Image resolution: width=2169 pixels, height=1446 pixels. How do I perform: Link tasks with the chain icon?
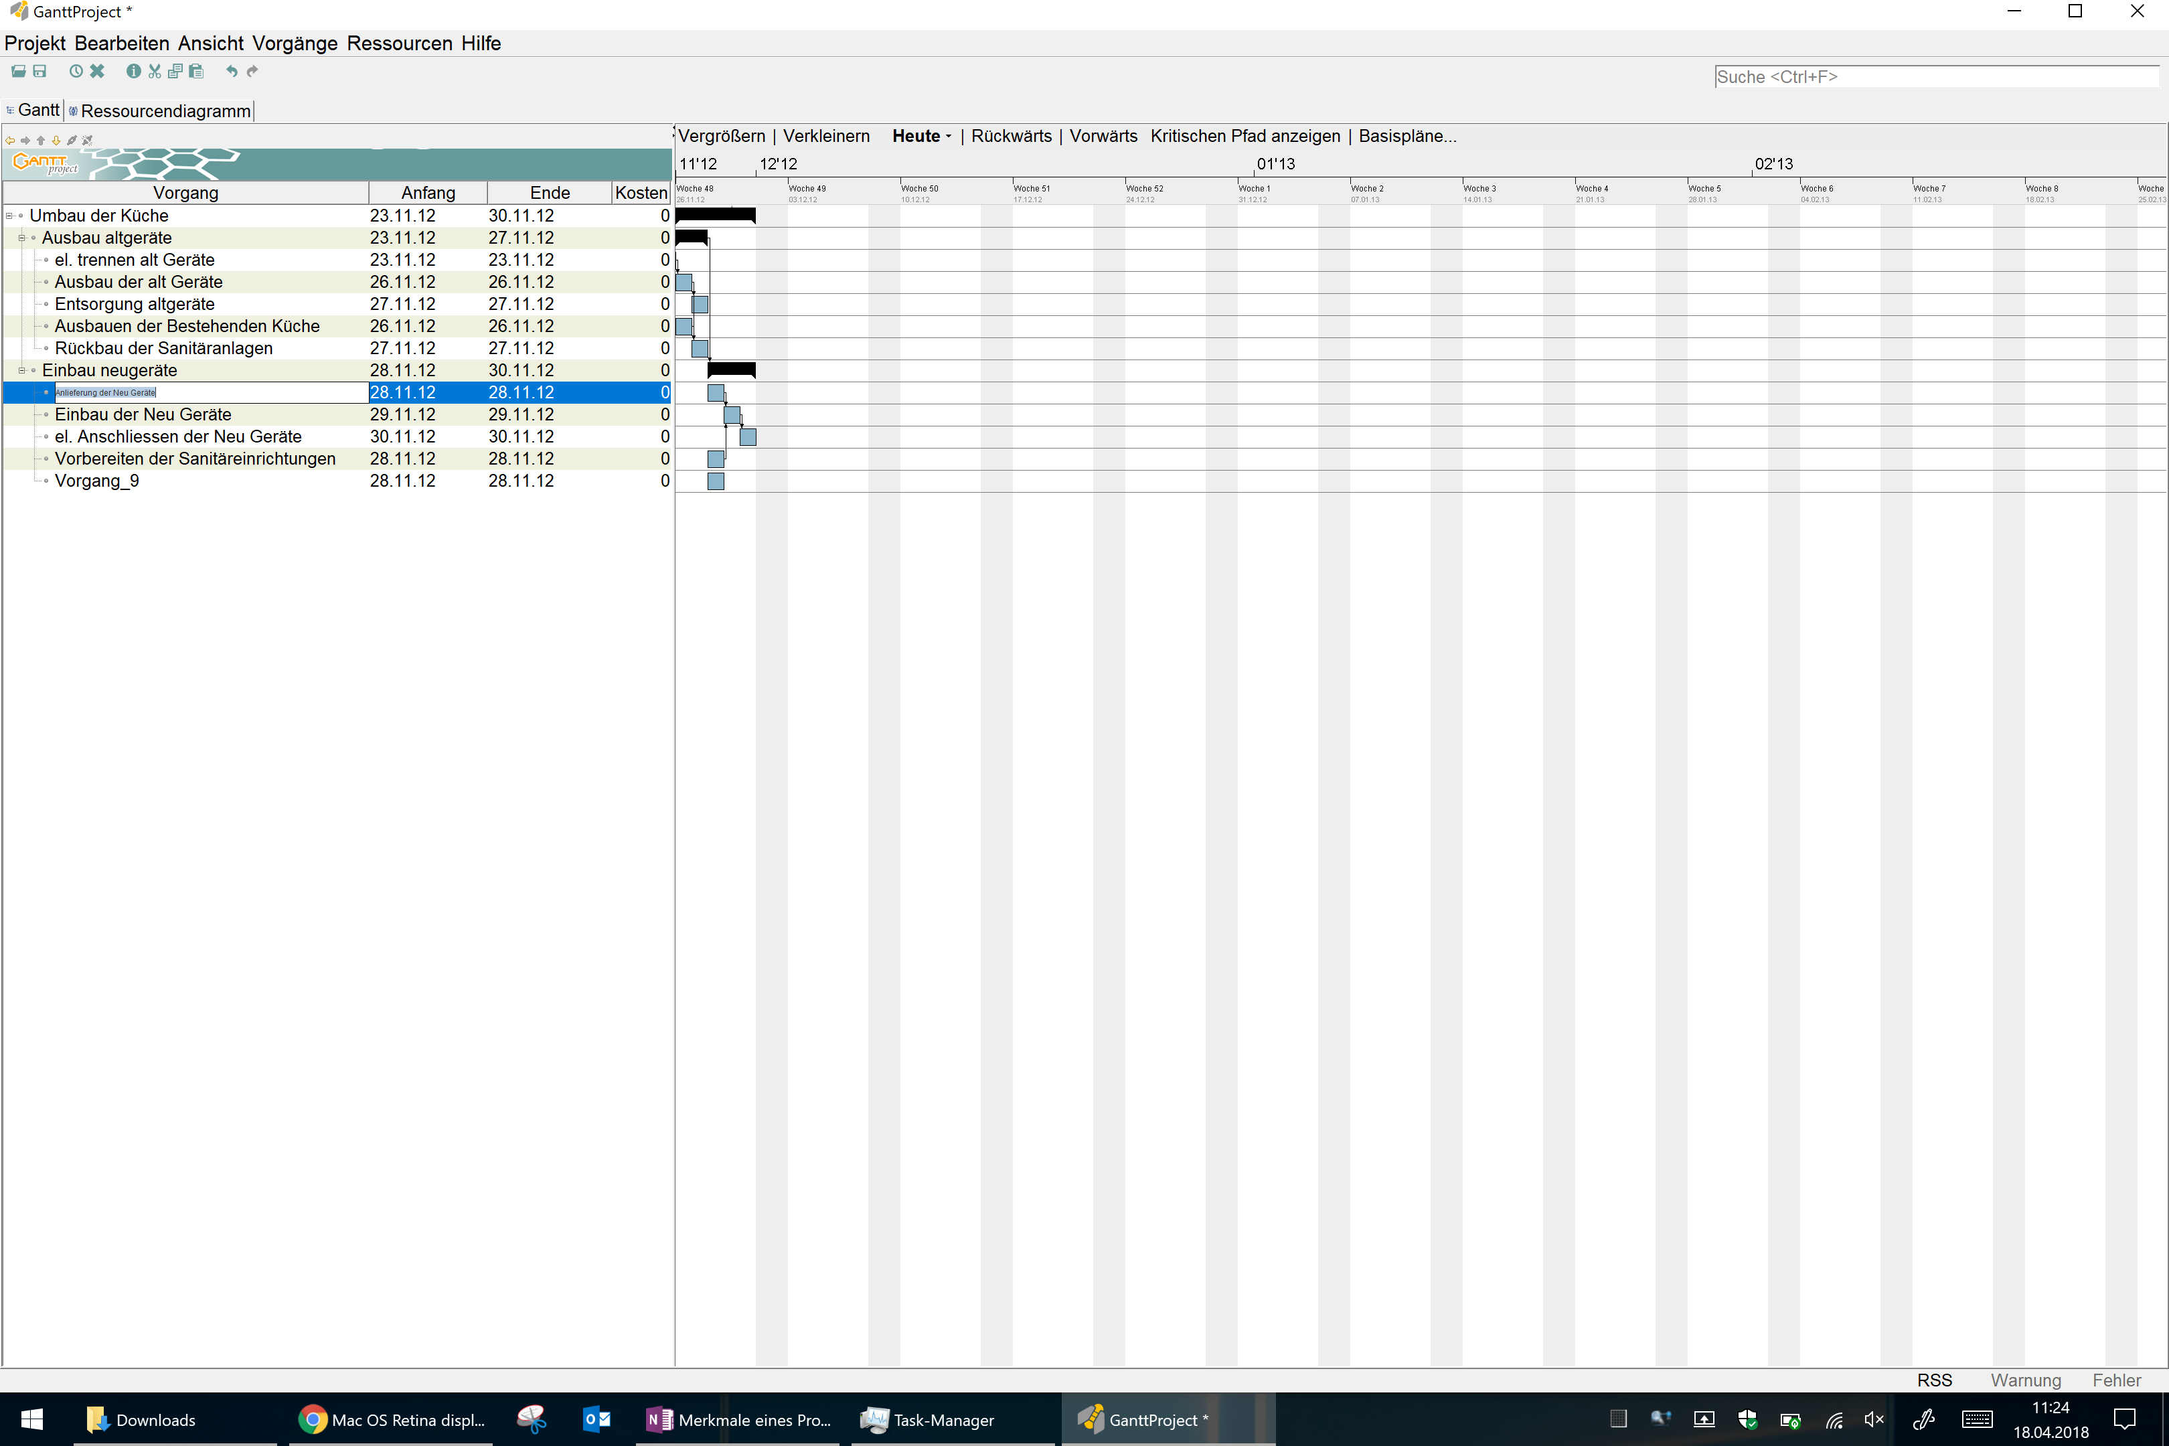coord(72,141)
